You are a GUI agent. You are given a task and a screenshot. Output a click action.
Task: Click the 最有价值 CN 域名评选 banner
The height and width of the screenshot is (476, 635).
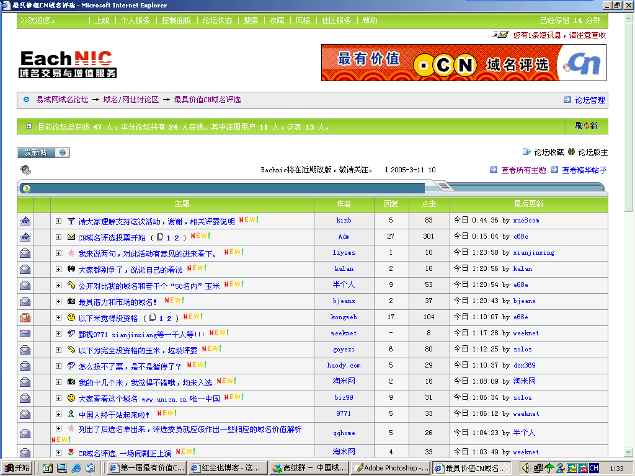(x=463, y=63)
